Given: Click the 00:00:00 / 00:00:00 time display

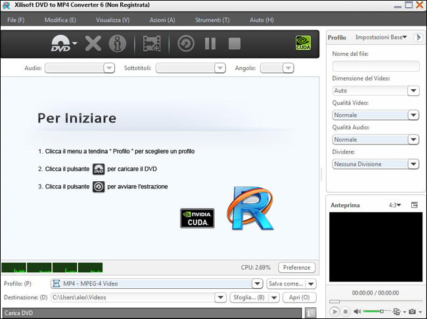Looking at the screenshot, I should (376, 293).
